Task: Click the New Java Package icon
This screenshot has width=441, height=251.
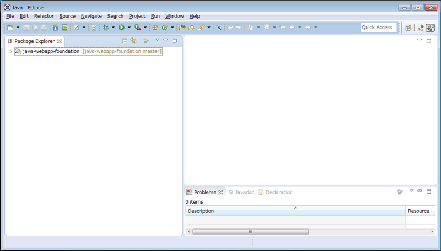Action: click(x=155, y=28)
